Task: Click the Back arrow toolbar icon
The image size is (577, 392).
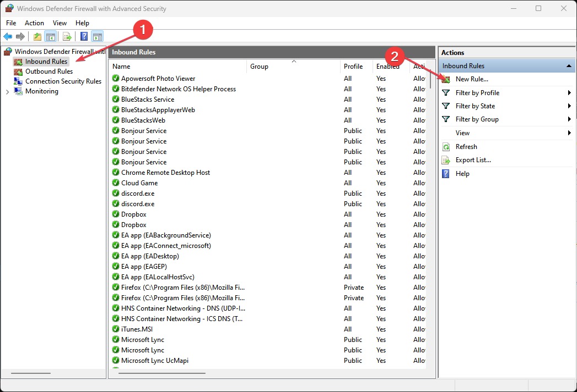Action: point(8,36)
